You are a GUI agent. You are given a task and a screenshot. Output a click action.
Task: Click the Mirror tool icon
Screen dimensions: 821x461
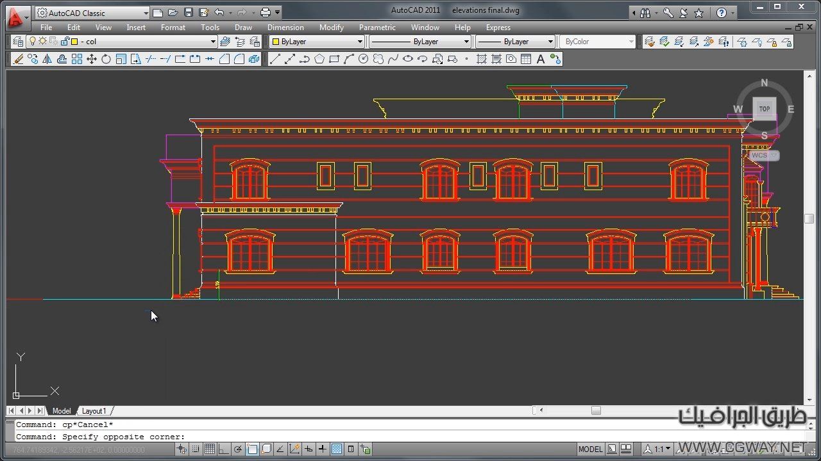[47, 60]
